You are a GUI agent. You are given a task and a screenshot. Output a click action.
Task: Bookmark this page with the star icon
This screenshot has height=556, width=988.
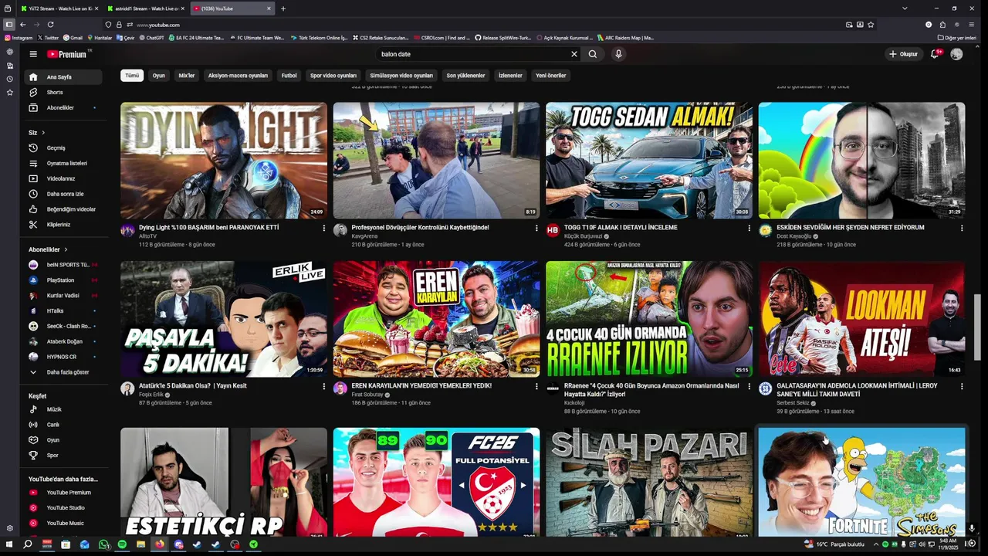coord(871,25)
